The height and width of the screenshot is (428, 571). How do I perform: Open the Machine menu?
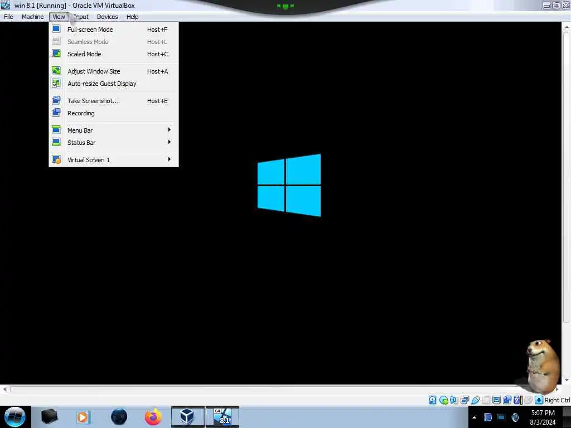pyautogui.click(x=32, y=17)
